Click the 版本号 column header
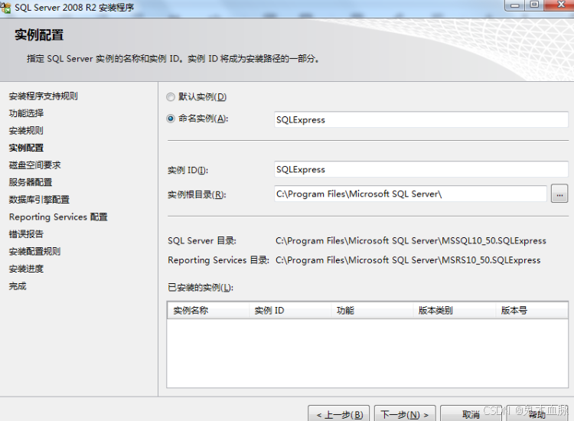 coord(532,311)
